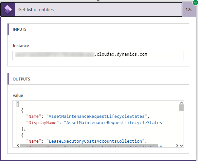Image resolution: width=198 pixels, height=161 pixels.
Task: Click the first "DisplayName" key
Action: 43,123
